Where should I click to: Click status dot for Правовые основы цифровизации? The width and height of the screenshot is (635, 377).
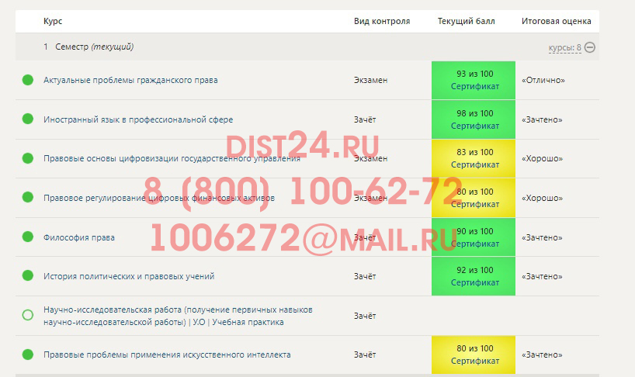click(28, 158)
